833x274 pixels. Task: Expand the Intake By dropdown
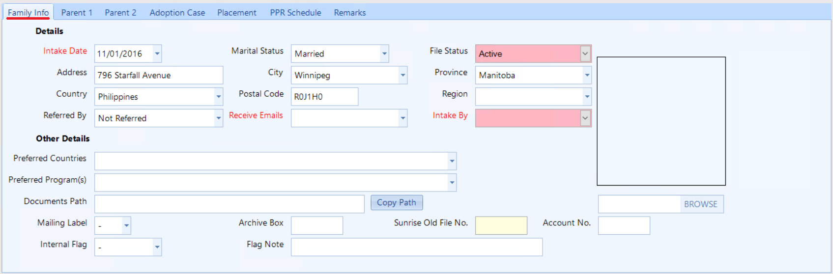tap(585, 118)
